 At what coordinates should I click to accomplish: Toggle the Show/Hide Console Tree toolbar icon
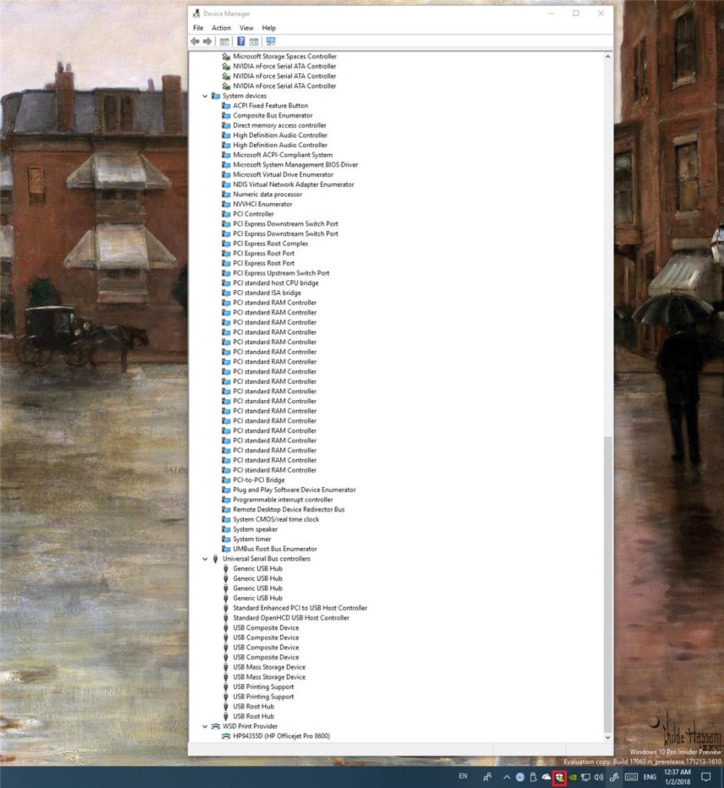(225, 42)
